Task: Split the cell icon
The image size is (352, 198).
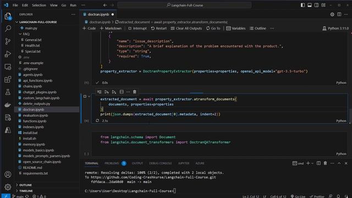Action: [x=122, y=92]
